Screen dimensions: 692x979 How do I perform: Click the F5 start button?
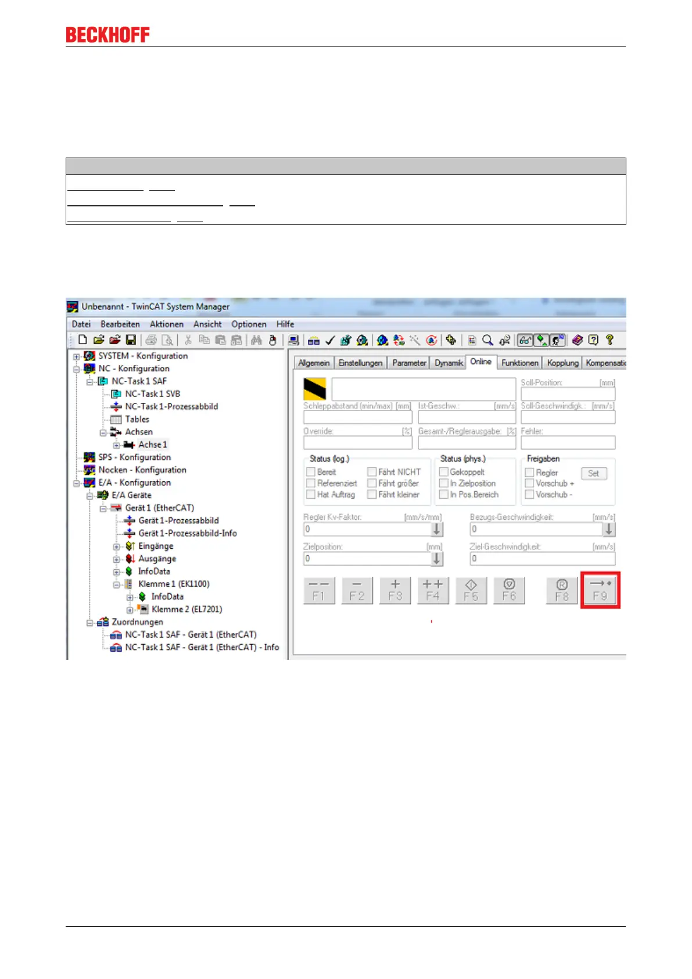point(471,590)
